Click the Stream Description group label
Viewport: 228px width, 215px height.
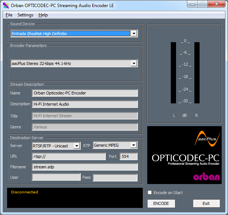[x=27, y=84]
